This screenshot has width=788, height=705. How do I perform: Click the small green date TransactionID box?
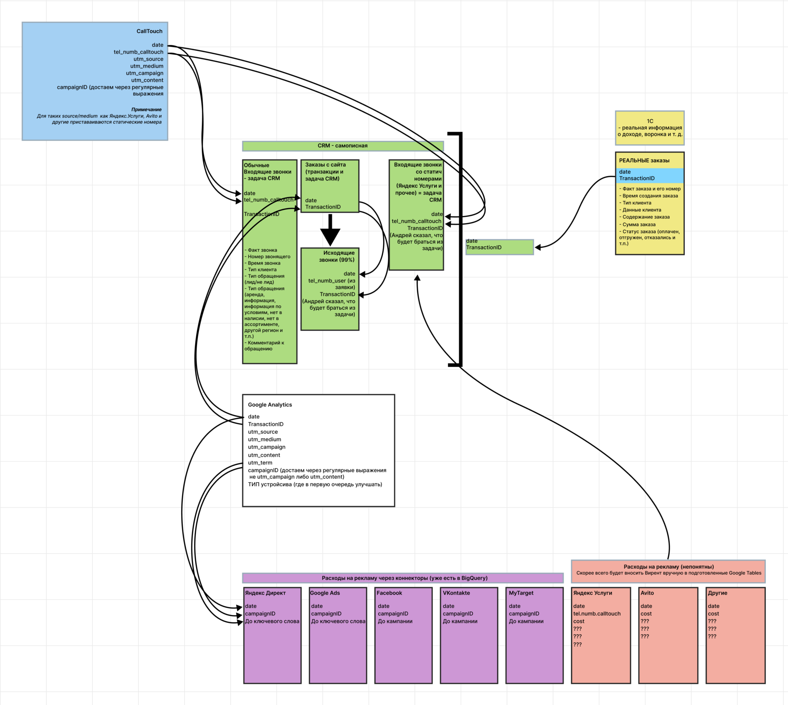pos(499,247)
